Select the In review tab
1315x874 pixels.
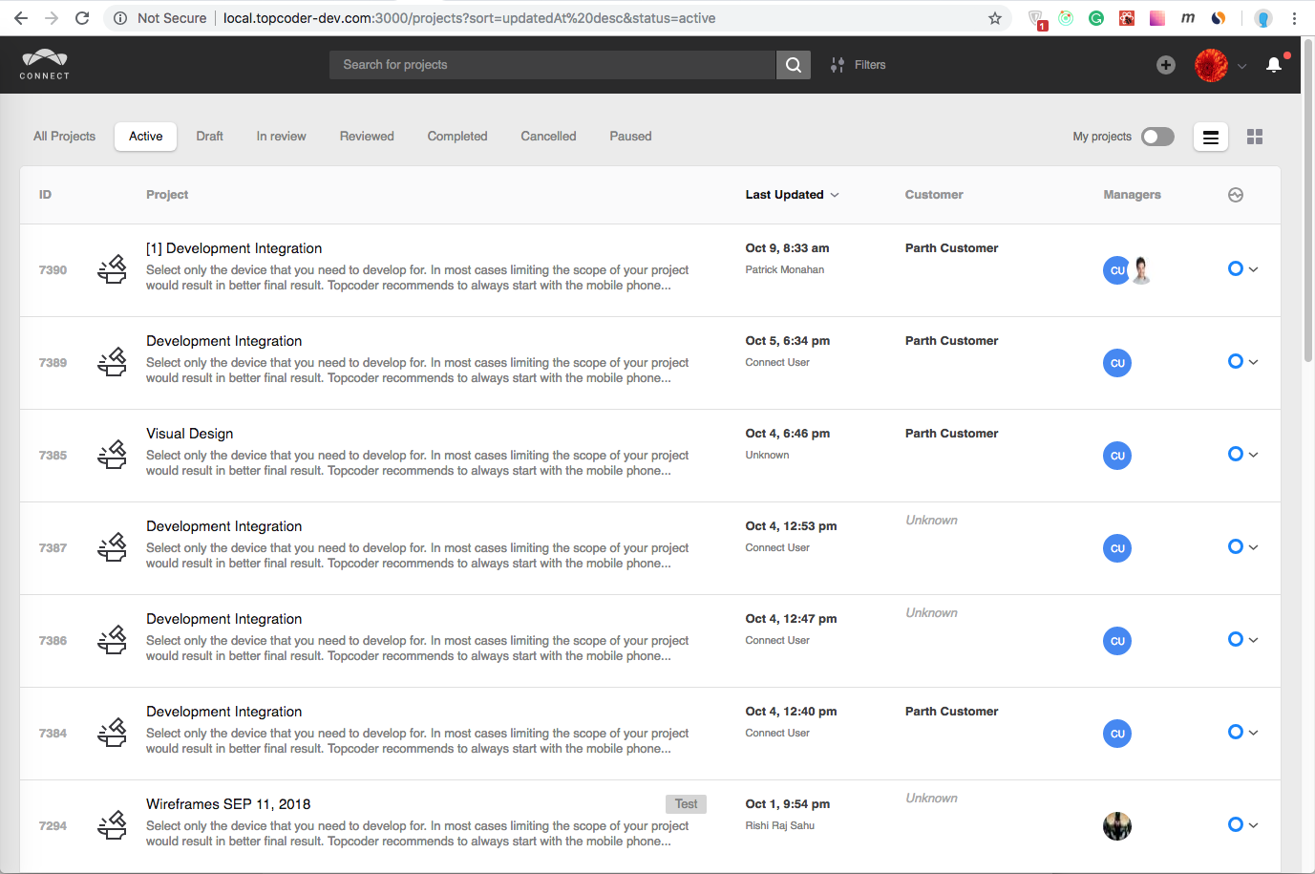click(x=281, y=137)
